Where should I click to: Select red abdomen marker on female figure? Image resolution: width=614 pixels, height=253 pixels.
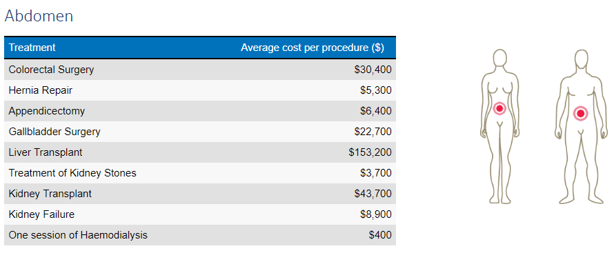[499, 108]
